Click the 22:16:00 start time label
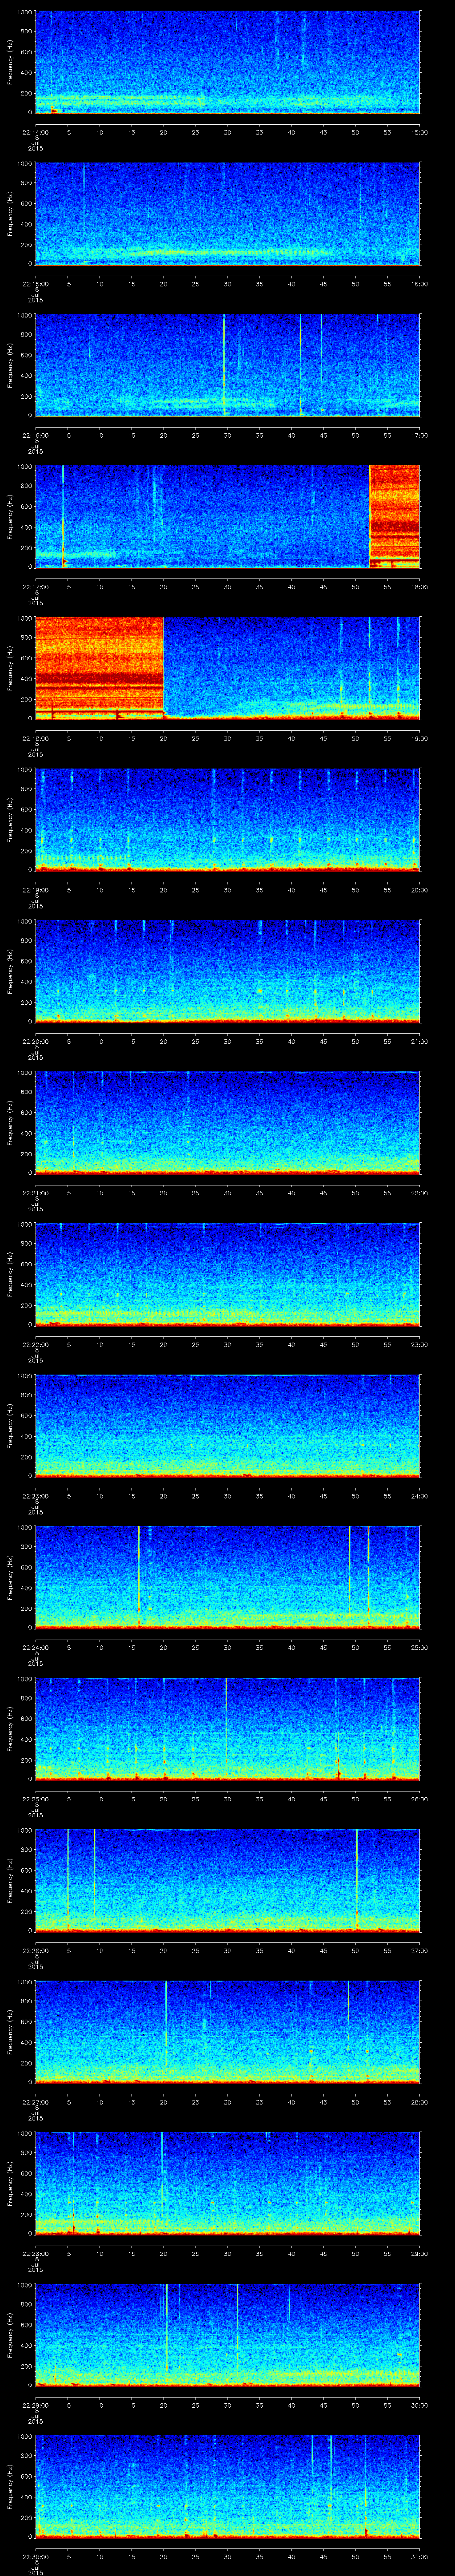Image resolution: width=455 pixels, height=2576 pixels. (35, 434)
